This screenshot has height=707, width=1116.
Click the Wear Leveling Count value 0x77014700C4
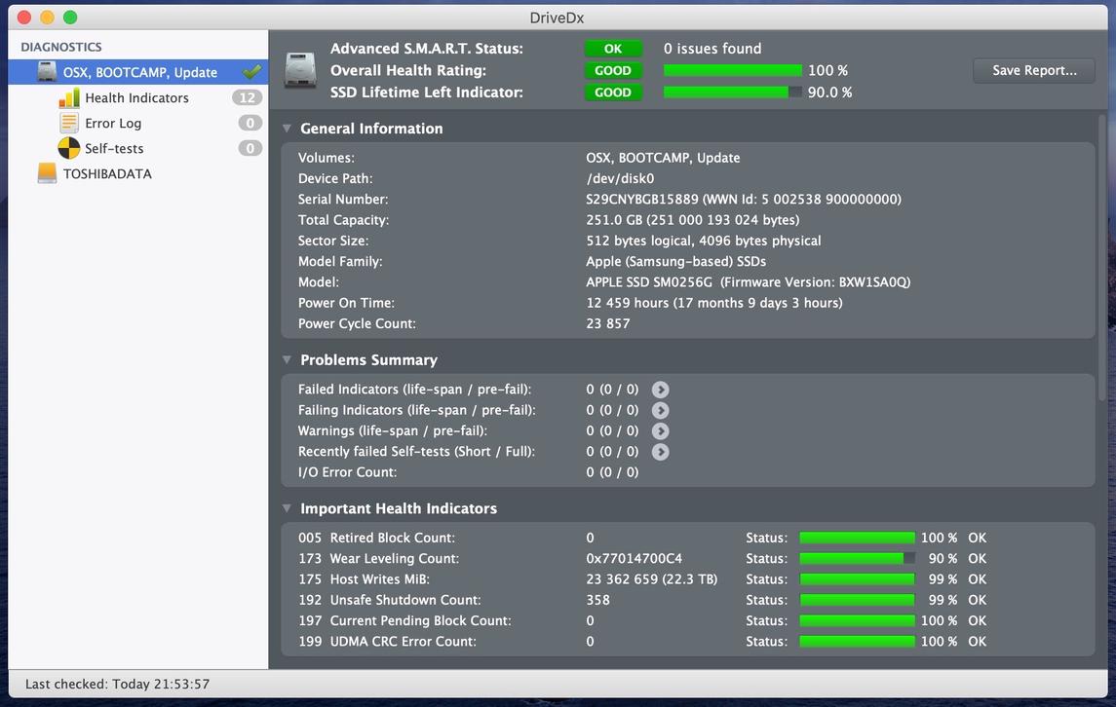pos(635,559)
